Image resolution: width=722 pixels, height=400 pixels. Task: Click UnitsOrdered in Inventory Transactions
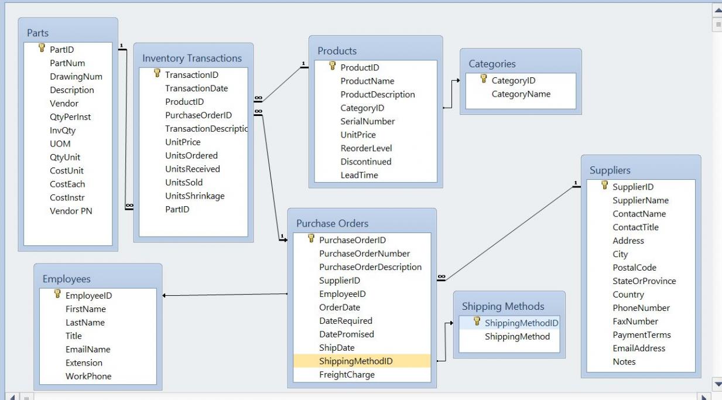click(x=191, y=156)
